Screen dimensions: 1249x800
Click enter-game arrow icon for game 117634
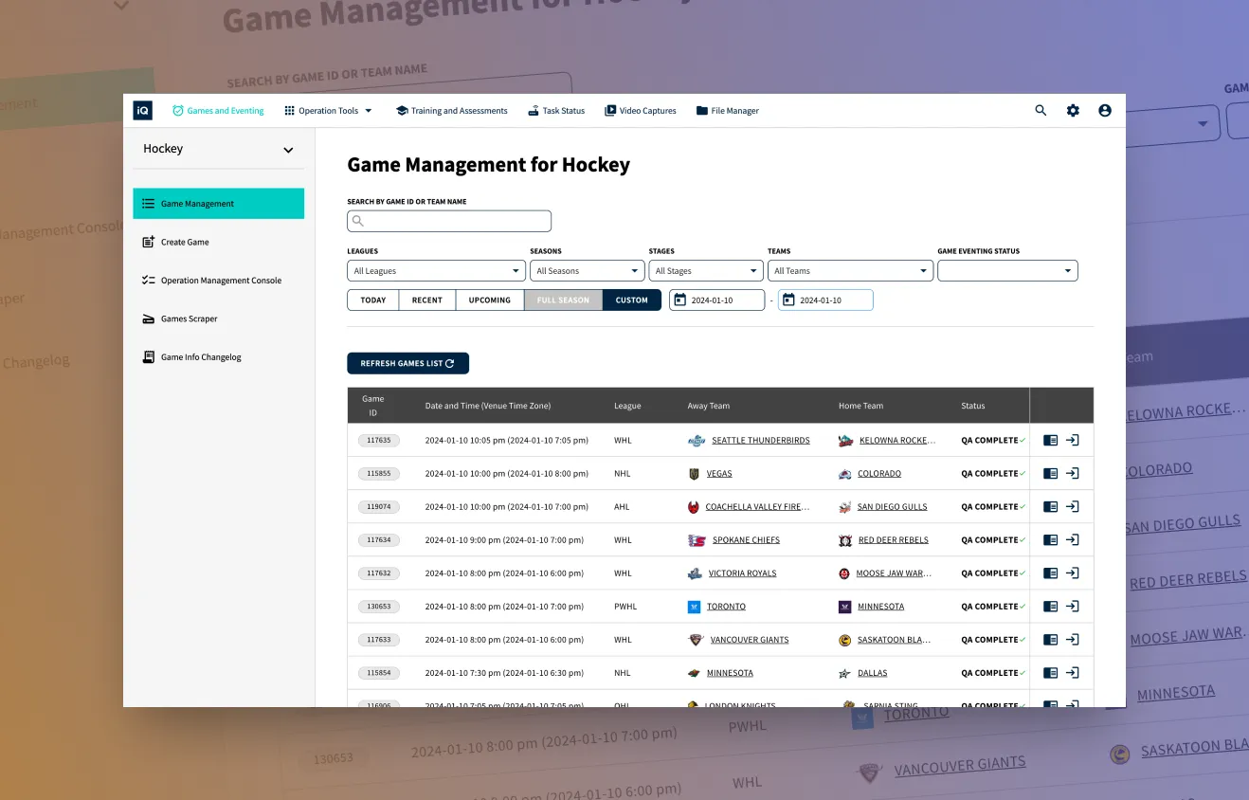tap(1073, 539)
